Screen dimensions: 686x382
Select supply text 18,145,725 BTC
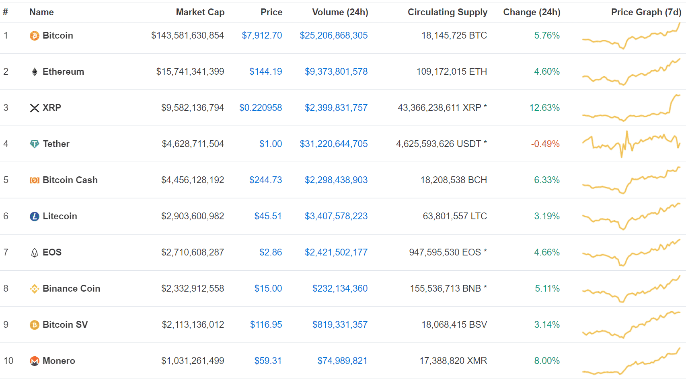pos(454,35)
